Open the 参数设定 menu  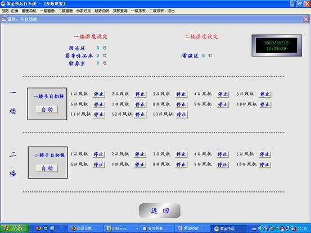(83, 11)
